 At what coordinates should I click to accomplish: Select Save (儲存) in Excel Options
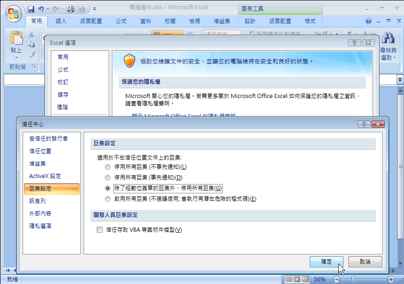tap(63, 94)
